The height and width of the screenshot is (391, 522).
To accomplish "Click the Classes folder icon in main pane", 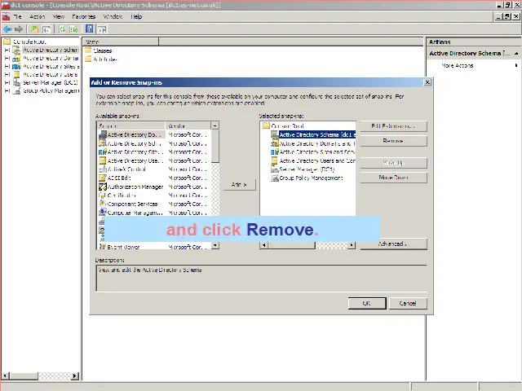I will [88, 51].
